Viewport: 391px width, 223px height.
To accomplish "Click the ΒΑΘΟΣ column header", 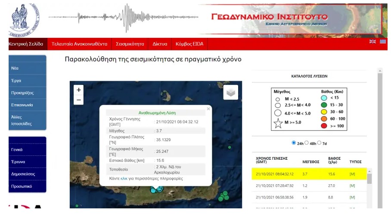I will tap(335, 160).
